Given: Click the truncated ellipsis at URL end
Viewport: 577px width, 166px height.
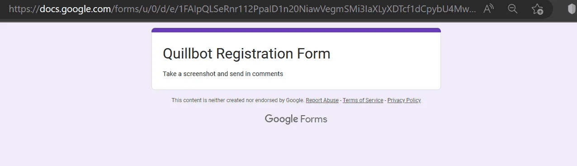Looking at the screenshot, I should [x=473, y=11].
